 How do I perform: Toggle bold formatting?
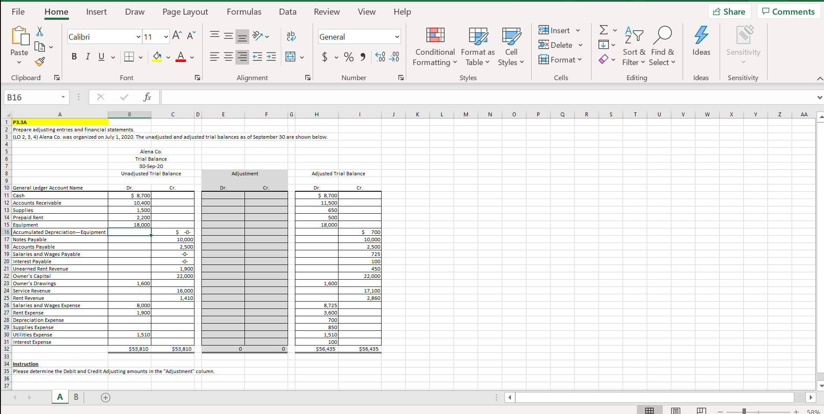point(74,56)
